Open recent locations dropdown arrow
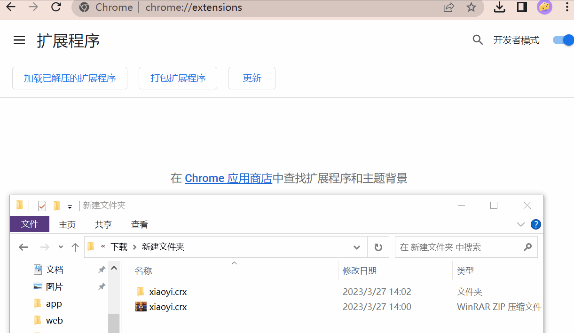 [61, 247]
